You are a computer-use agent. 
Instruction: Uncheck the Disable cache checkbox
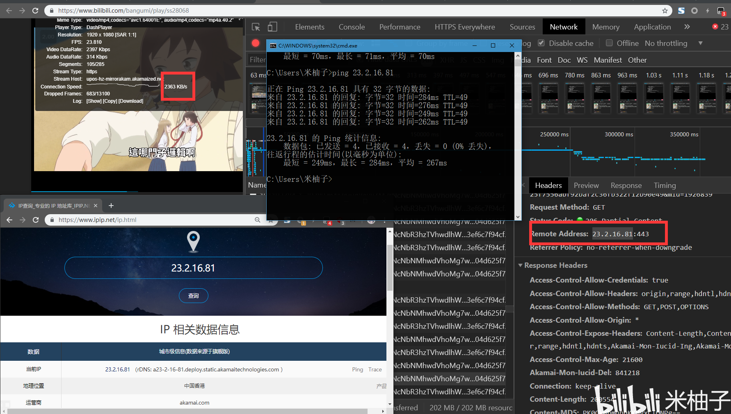[541, 43]
